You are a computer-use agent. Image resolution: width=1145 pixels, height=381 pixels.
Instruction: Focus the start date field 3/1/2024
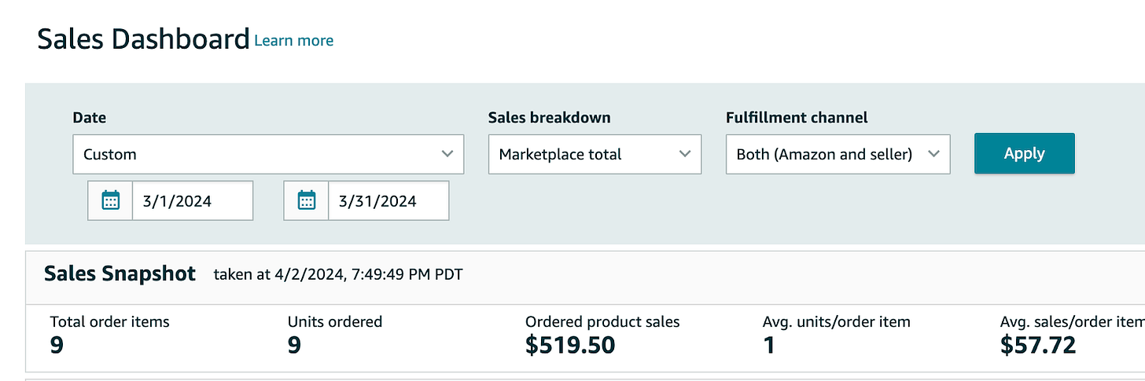(x=193, y=201)
